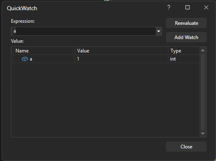Select the variable icon next to a
The height and width of the screenshot is (161, 216).
pos(25,59)
